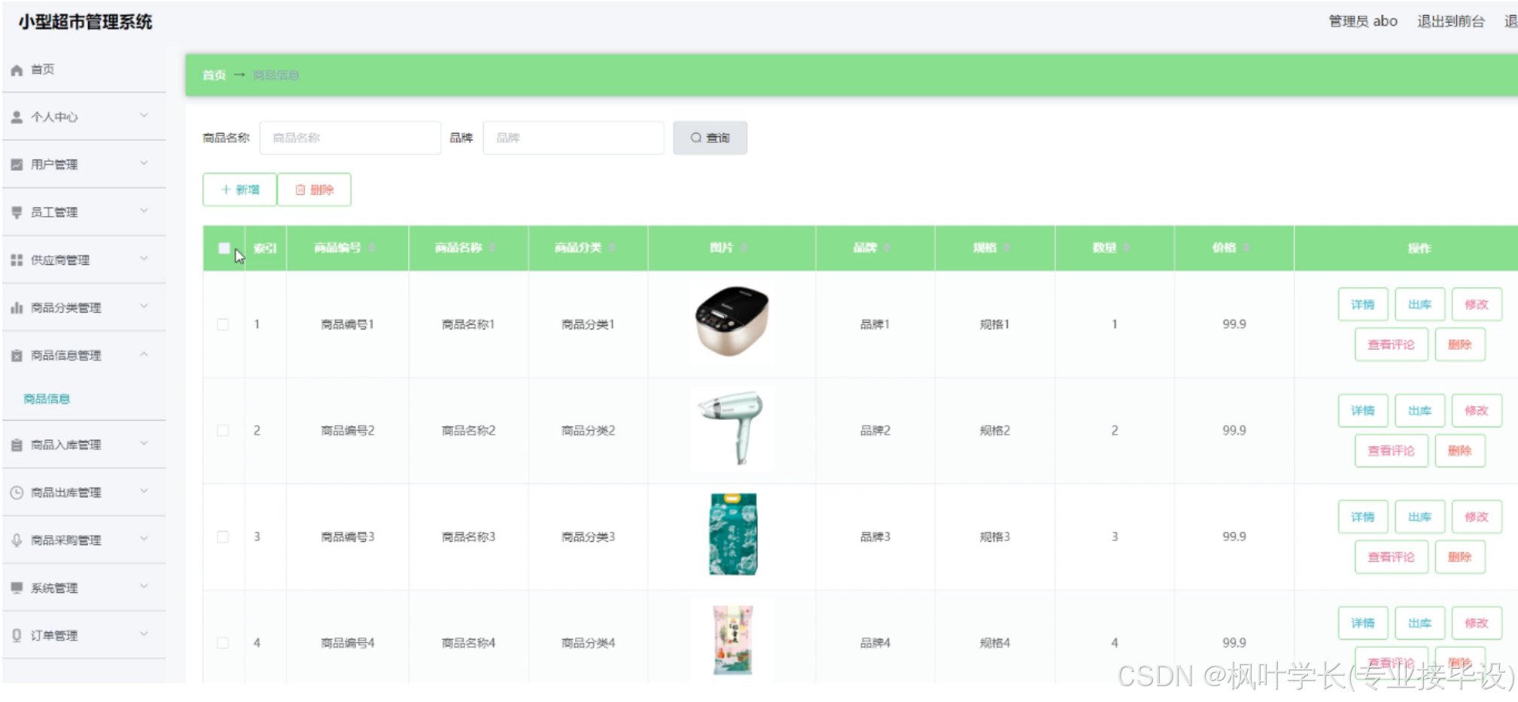Click the clock icon beside 商品出库管理
Image resolution: width=1518 pixels, height=702 pixels.
[17, 493]
